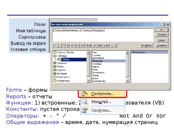Select the Страна field

(109, 55)
